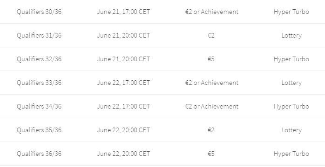Viewport: 325px width, 167px height.
Task: Click the €5 buy-in in Qualifiers 32/36 row
Action: tap(211, 59)
